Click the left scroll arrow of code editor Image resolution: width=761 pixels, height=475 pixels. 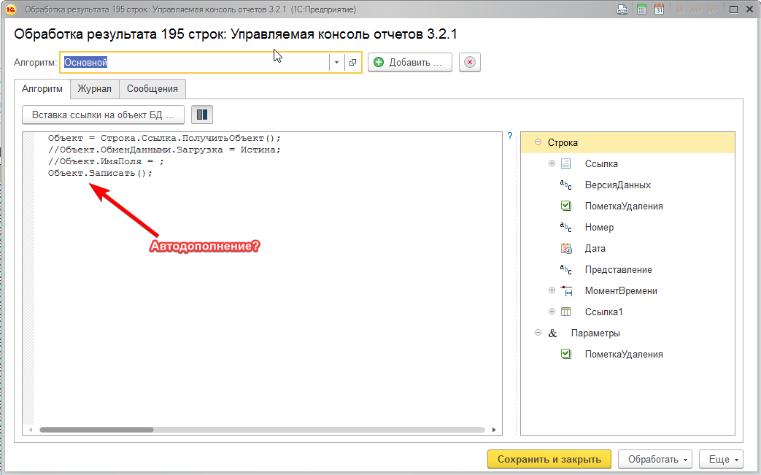(x=31, y=430)
